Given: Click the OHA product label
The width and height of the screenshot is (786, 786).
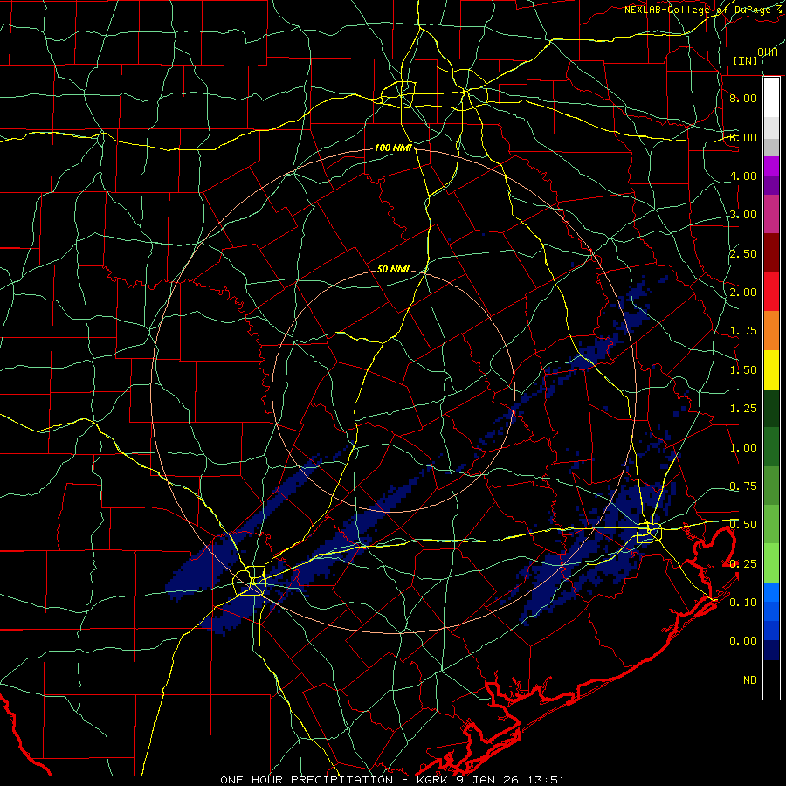Looking at the screenshot, I should [768, 52].
